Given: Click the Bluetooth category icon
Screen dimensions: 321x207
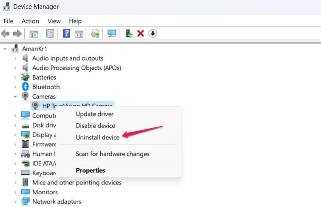Looking at the screenshot, I should click(x=25, y=87).
